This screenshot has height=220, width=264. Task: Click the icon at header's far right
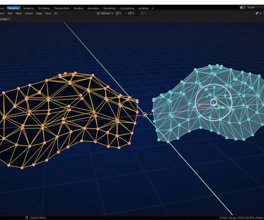[258, 14]
